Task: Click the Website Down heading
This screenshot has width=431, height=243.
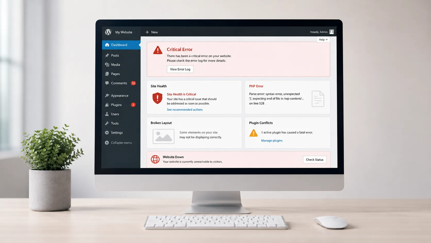Action: (x=173, y=157)
